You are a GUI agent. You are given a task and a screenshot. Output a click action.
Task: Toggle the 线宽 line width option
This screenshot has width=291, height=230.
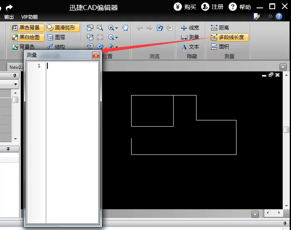(x=190, y=28)
